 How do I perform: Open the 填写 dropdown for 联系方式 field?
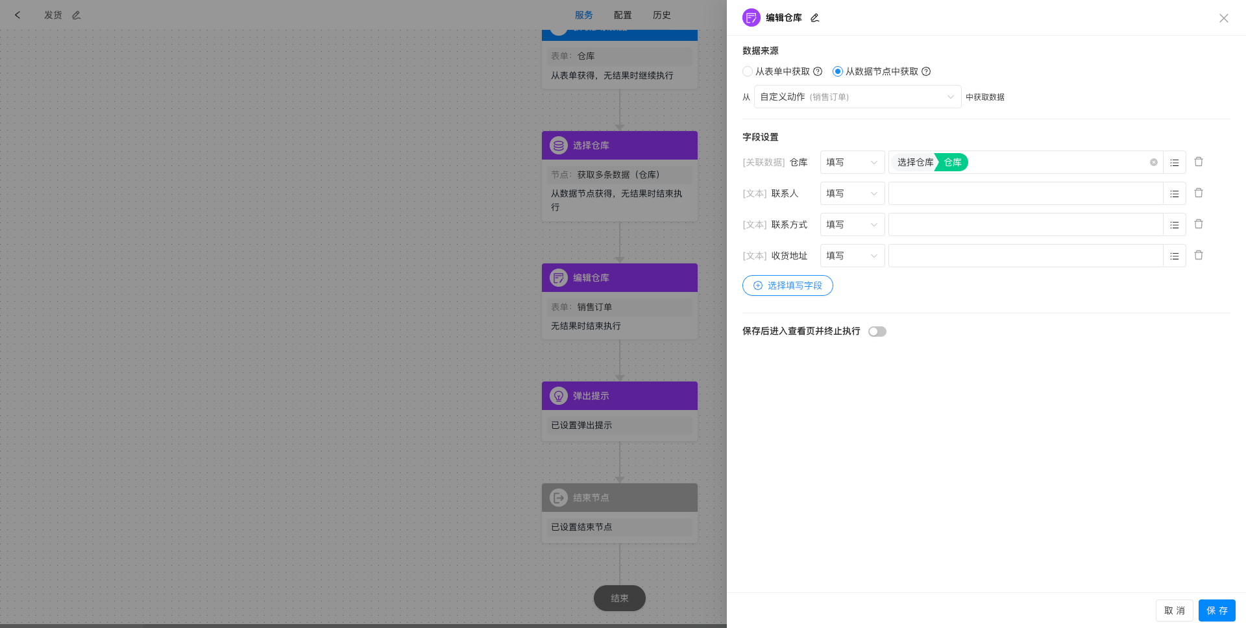[x=852, y=224]
